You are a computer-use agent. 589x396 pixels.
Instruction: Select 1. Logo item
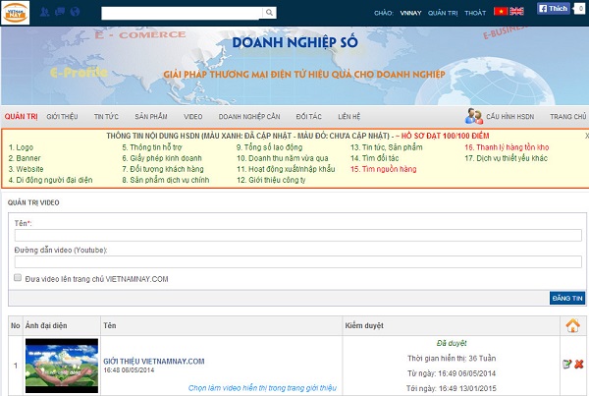(21, 147)
